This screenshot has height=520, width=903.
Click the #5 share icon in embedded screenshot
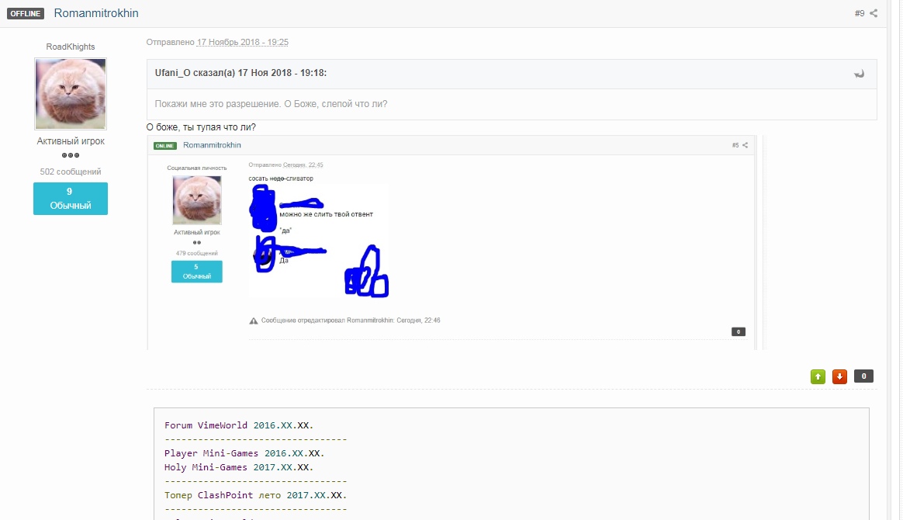pyautogui.click(x=746, y=145)
